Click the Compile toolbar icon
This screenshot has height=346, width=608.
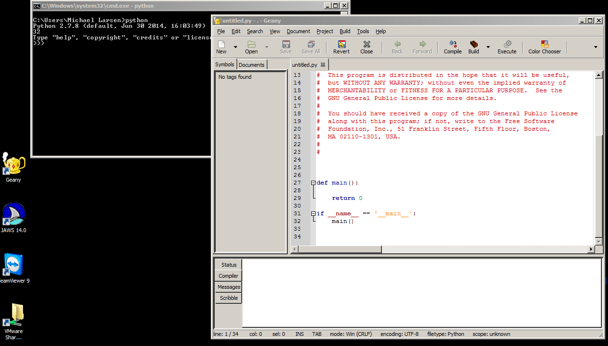pos(452,47)
